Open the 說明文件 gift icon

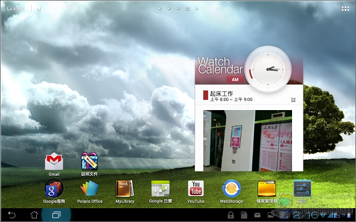point(89,161)
